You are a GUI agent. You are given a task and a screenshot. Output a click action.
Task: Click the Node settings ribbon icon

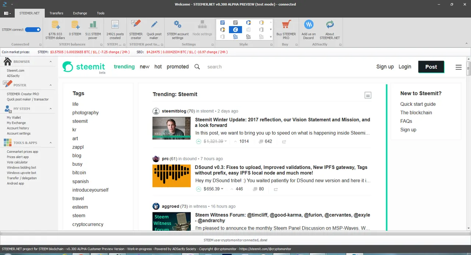click(x=202, y=25)
